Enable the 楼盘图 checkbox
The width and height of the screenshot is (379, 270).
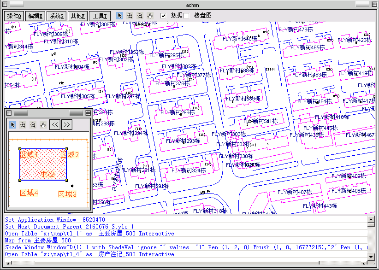(186, 16)
